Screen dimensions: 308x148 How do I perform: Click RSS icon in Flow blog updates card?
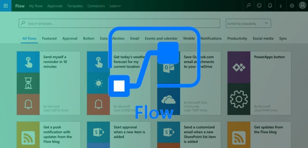click(x=239, y=138)
